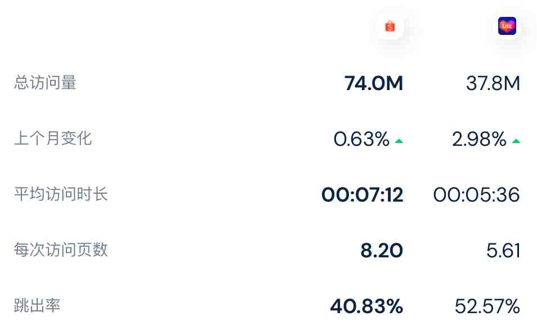Click the Shopee shopping bag icon
Viewport: 537px width, 330px height.
390,26
